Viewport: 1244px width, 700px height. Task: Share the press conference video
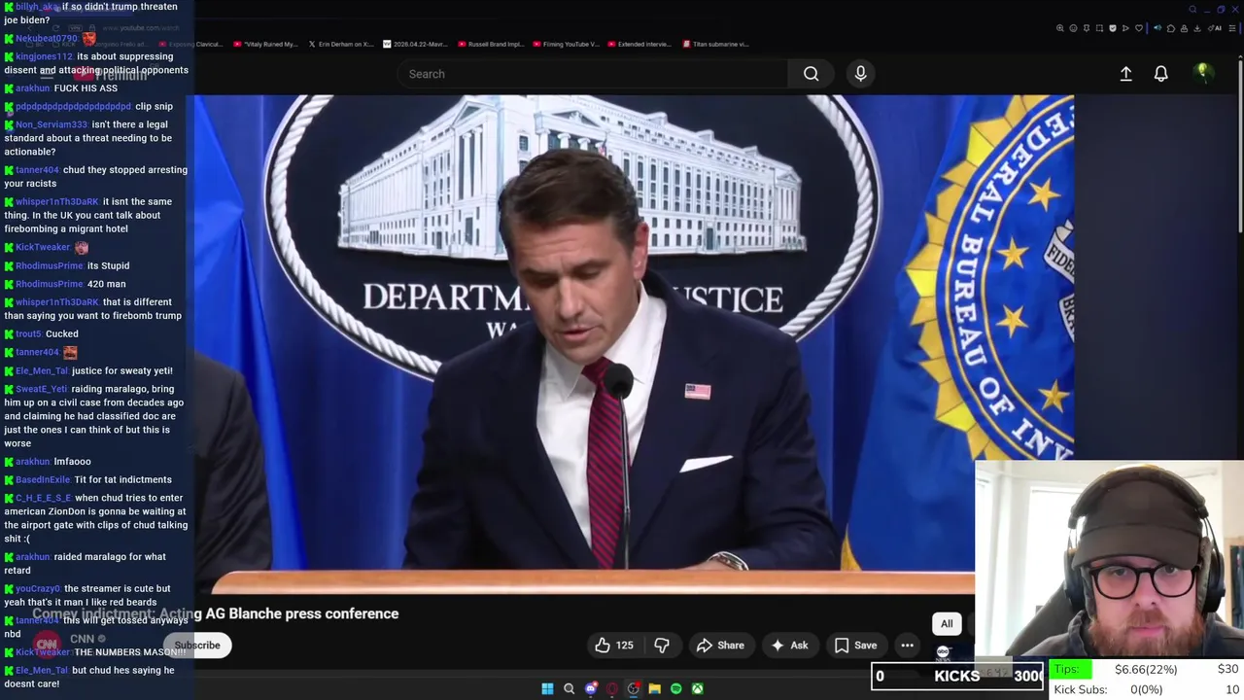pyautogui.click(x=720, y=646)
